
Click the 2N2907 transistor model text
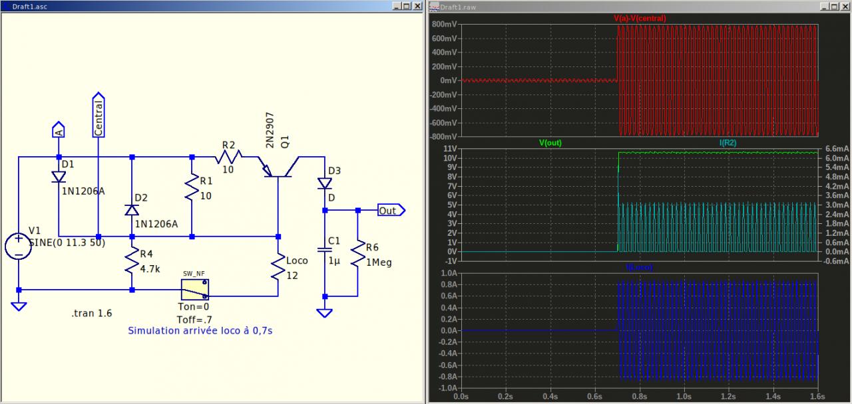click(270, 130)
